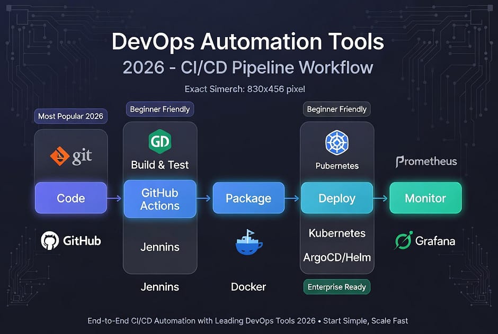Click the ArgoCD/Helm label
Screen dimensions: 498x334
coord(337,257)
